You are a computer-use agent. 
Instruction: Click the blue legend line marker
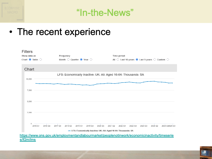tap(69, 130)
